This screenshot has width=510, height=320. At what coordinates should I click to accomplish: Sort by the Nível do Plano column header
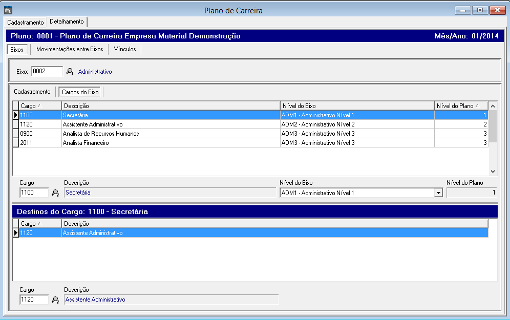[x=461, y=105]
